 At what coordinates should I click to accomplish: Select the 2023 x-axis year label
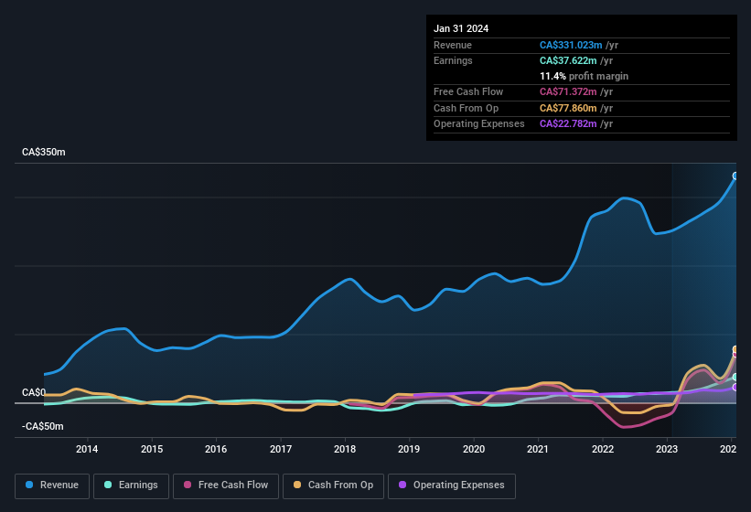(667, 449)
